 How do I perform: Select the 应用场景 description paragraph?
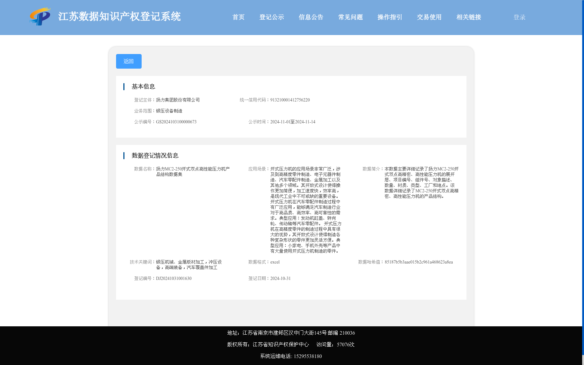click(x=306, y=210)
